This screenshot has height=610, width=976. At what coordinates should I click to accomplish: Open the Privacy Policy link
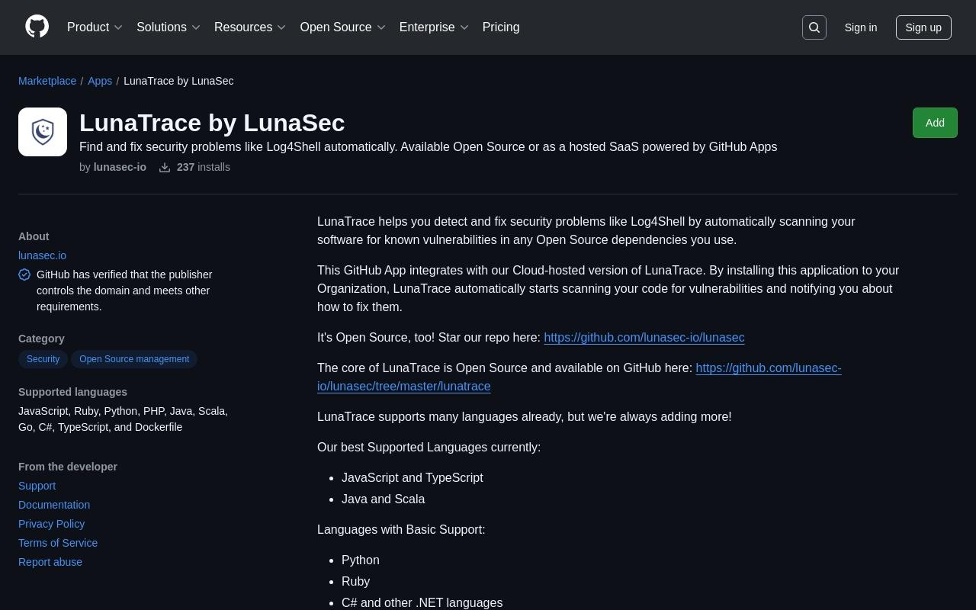(x=51, y=524)
